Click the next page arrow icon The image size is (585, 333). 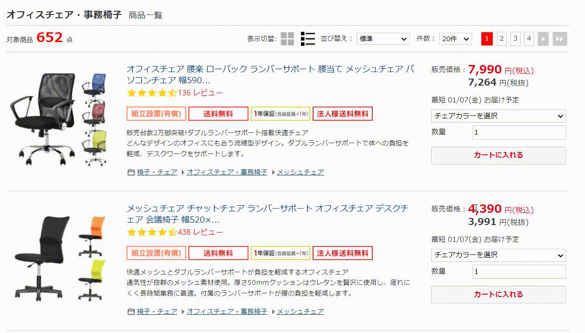coord(543,39)
